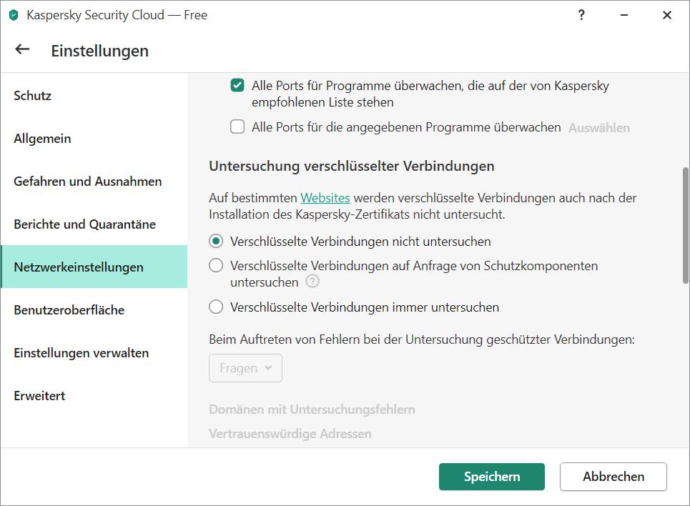Click the Kaspersky shield logo in title bar
The image size is (690, 506).
14,16
